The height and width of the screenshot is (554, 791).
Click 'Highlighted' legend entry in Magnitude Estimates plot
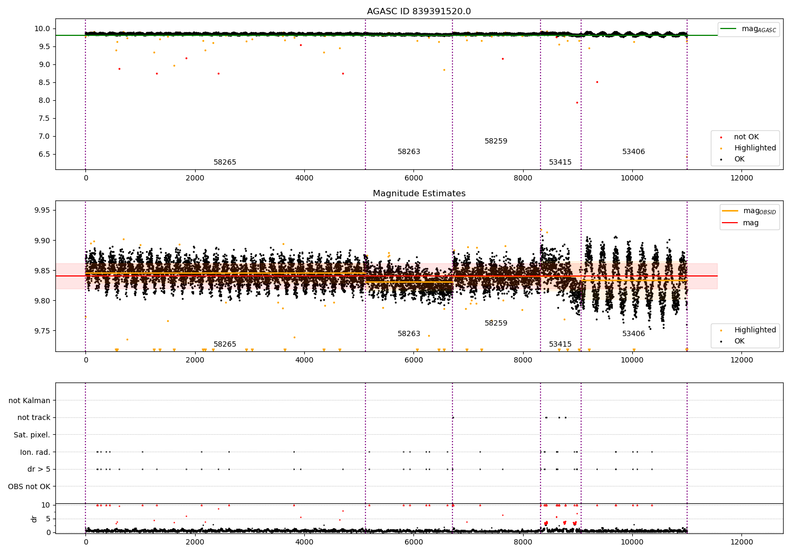748,330
